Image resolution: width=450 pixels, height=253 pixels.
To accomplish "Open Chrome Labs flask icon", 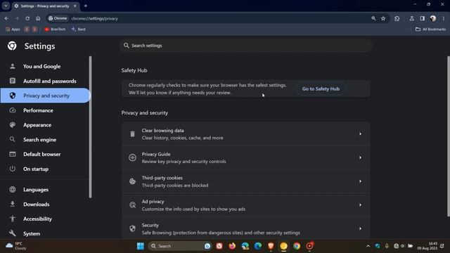I will click(x=411, y=18).
